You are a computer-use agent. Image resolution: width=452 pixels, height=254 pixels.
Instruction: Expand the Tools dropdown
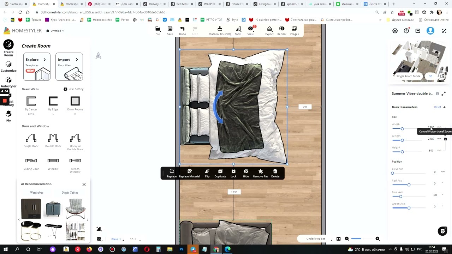click(x=238, y=31)
